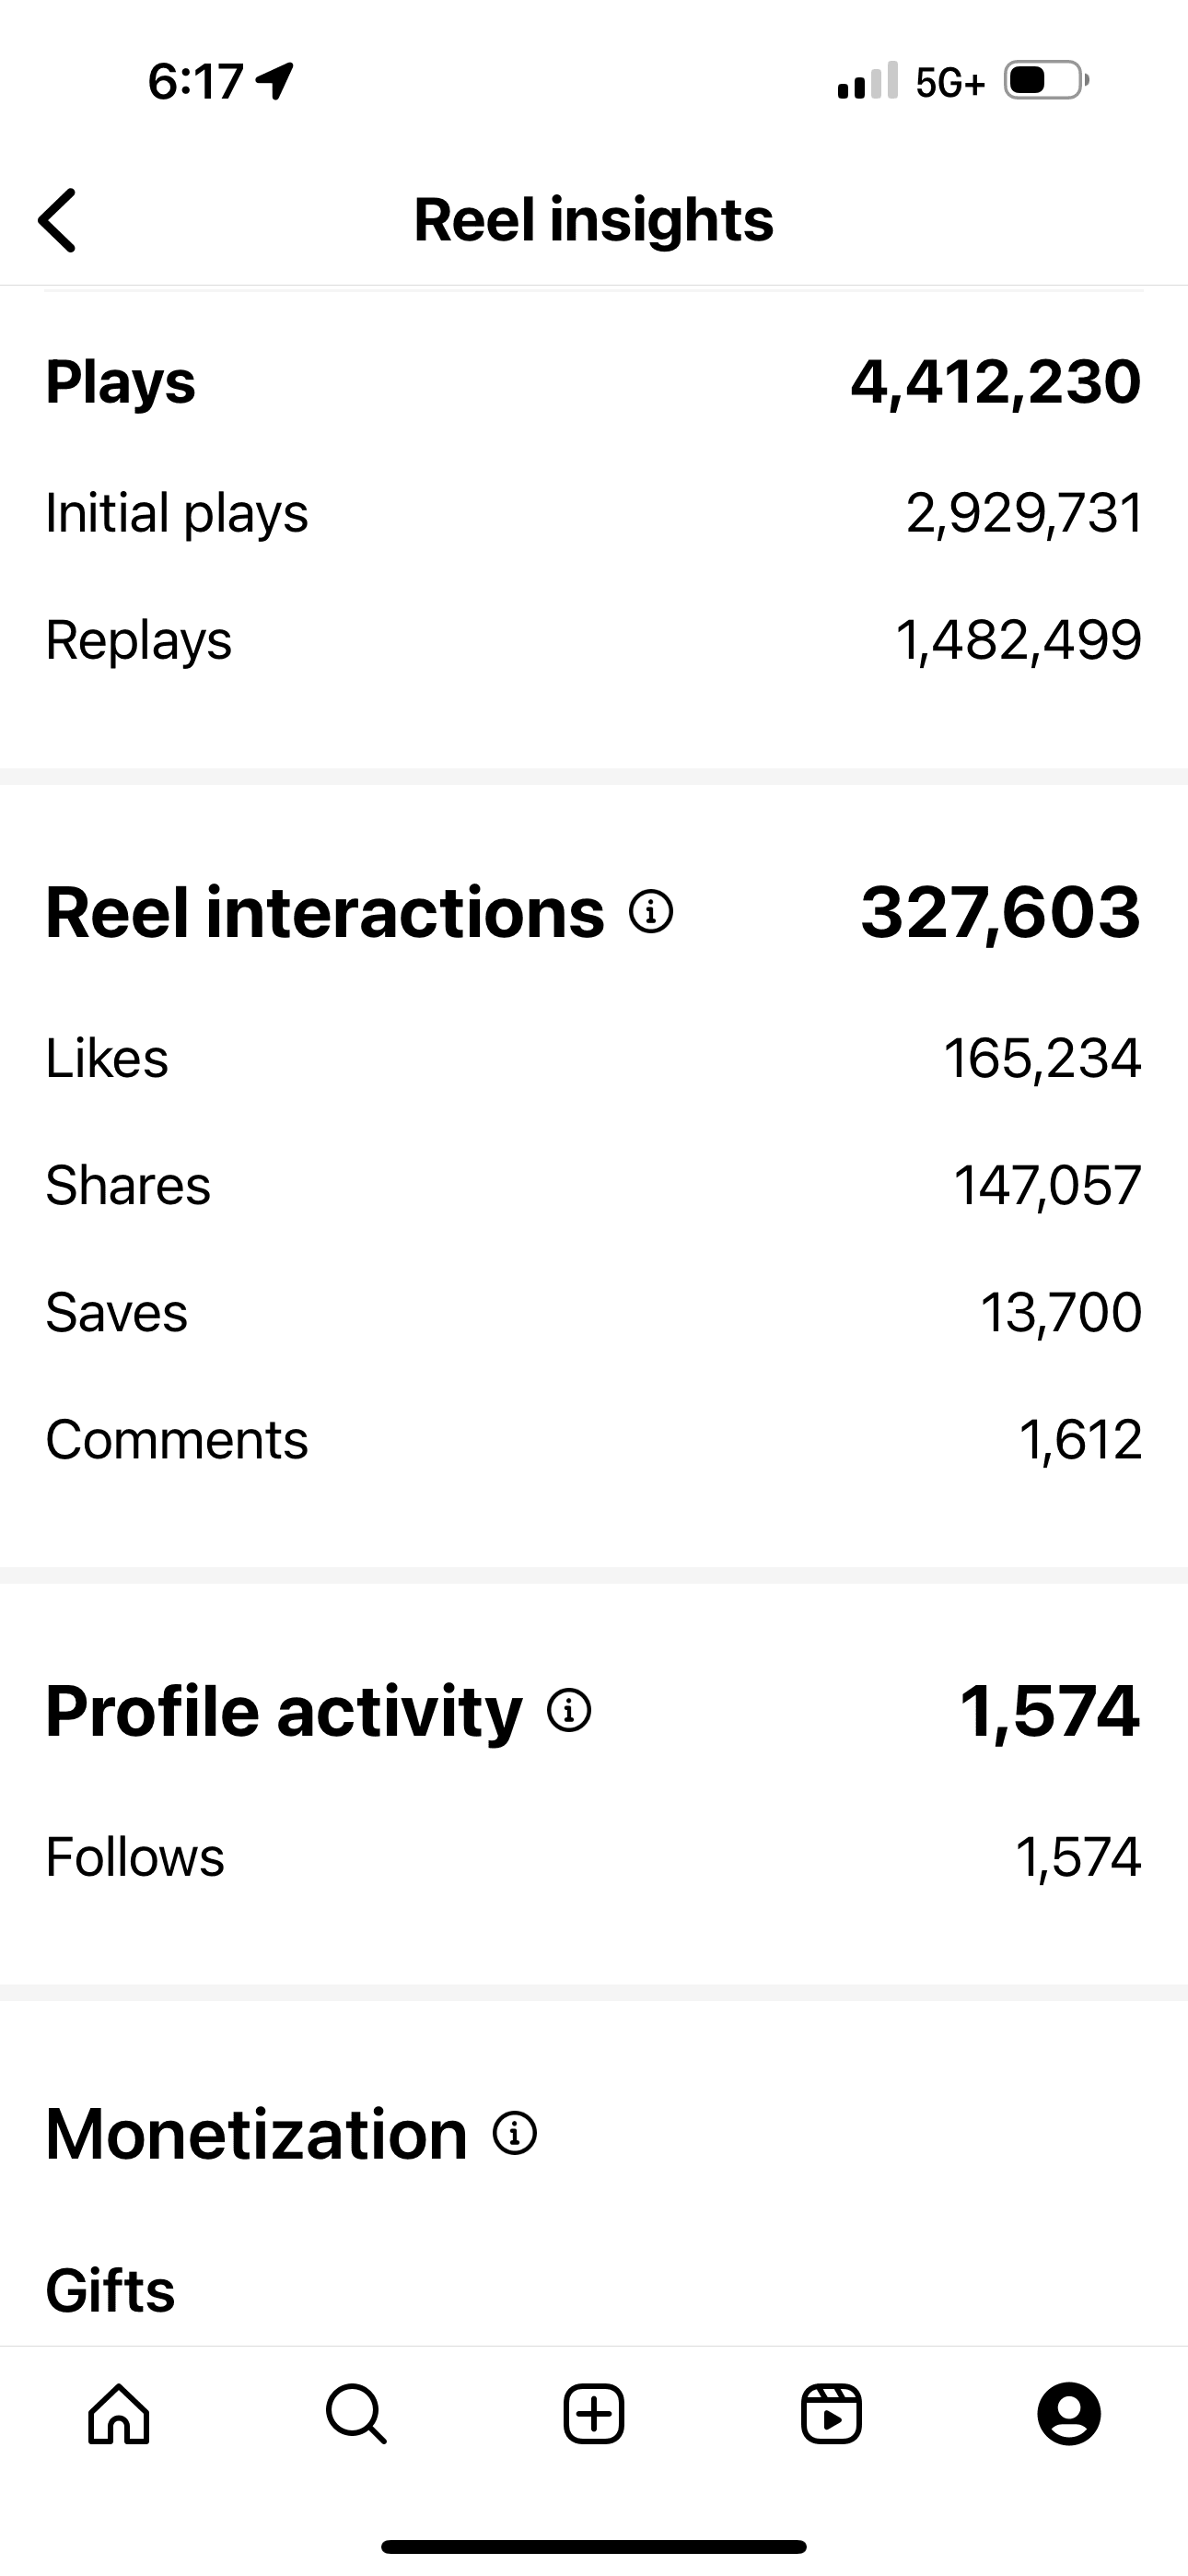Go back using the back arrow
The image size is (1188, 2576).
pos(57,220)
